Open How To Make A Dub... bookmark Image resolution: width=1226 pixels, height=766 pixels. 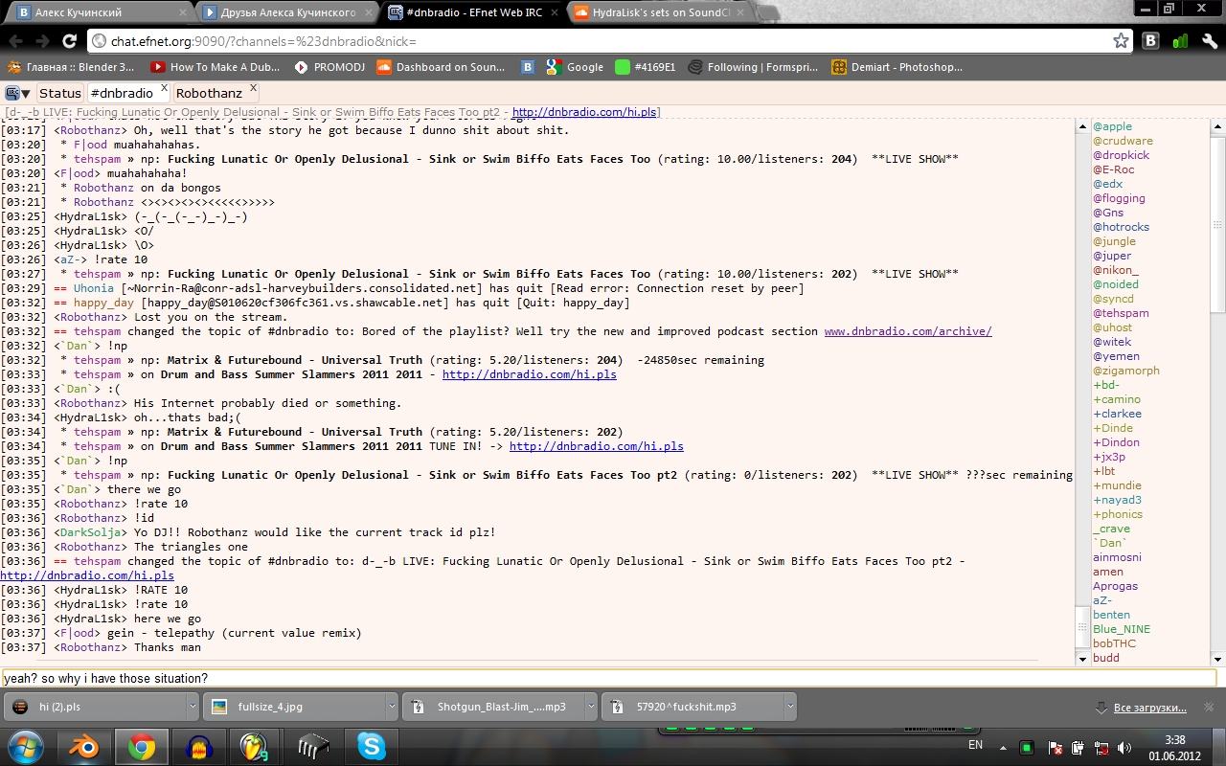(x=216, y=67)
